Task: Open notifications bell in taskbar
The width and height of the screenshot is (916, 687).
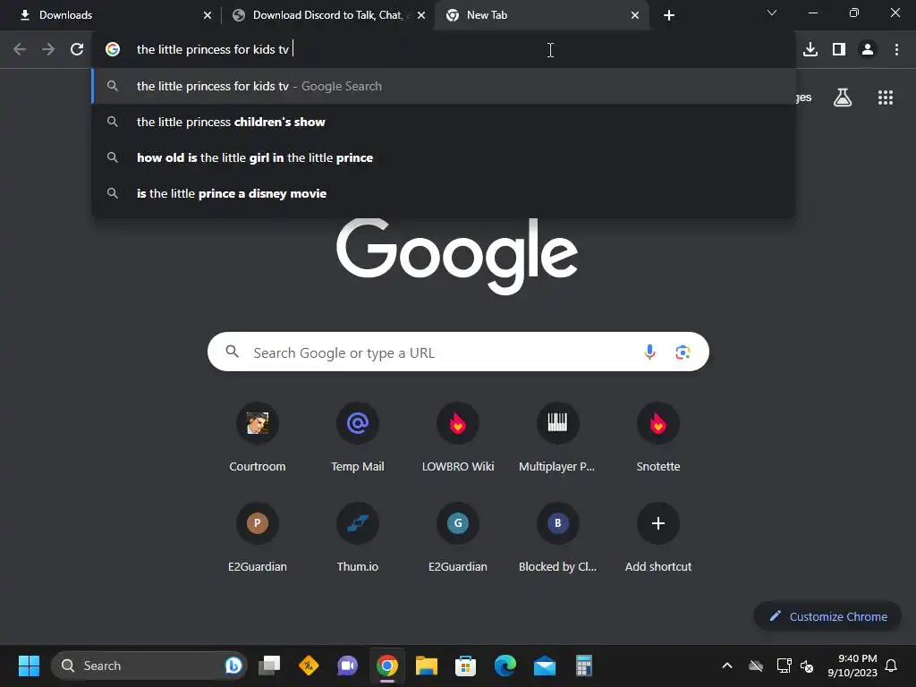Action: tap(892, 666)
